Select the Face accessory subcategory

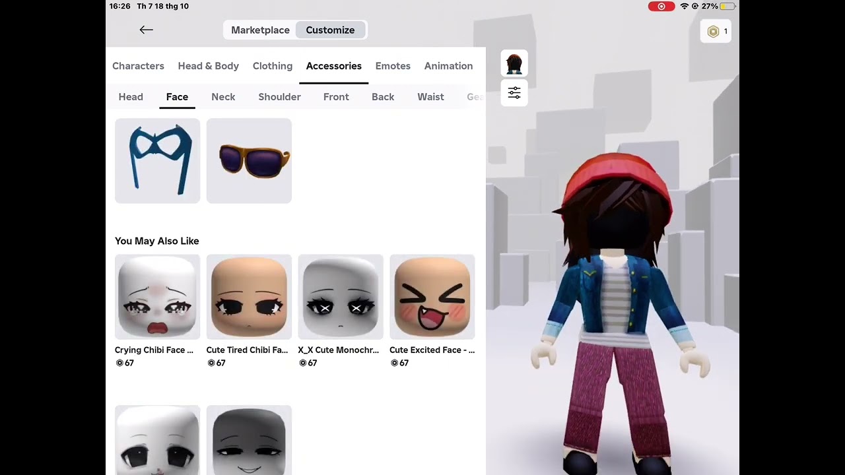[x=177, y=97]
